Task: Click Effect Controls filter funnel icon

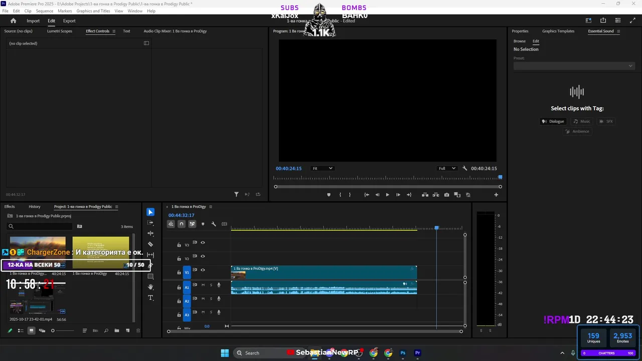Action: (236, 195)
